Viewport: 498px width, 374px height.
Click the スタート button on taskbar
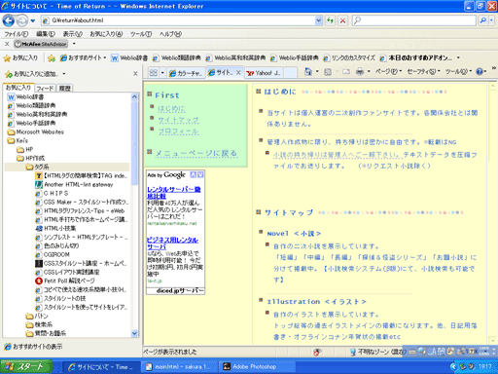pos(26,367)
